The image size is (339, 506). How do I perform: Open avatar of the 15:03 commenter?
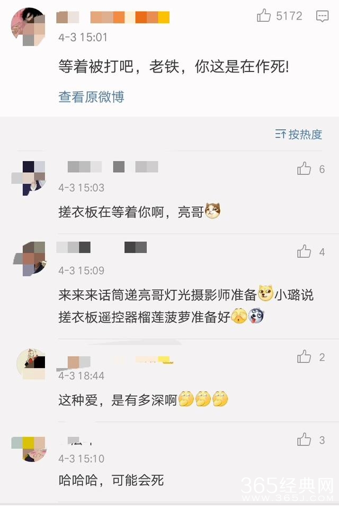click(29, 178)
